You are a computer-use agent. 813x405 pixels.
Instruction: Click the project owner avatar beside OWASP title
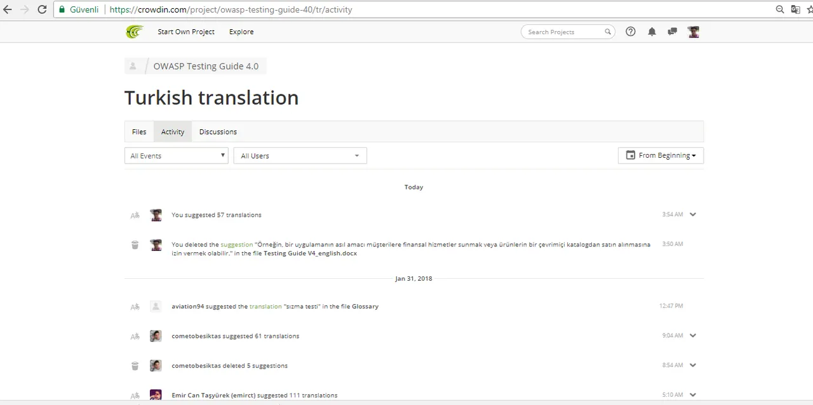point(133,66)
